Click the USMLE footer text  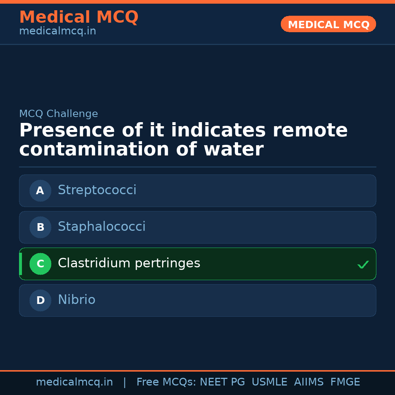click(269, 382)
